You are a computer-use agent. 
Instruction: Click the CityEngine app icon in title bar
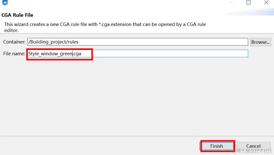5,2
